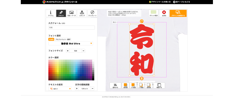Click the orange rotate handle above the text

[142, 21]
